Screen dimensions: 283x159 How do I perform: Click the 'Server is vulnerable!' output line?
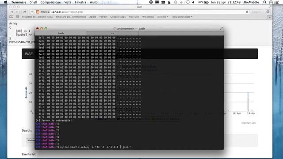point(54,121)
